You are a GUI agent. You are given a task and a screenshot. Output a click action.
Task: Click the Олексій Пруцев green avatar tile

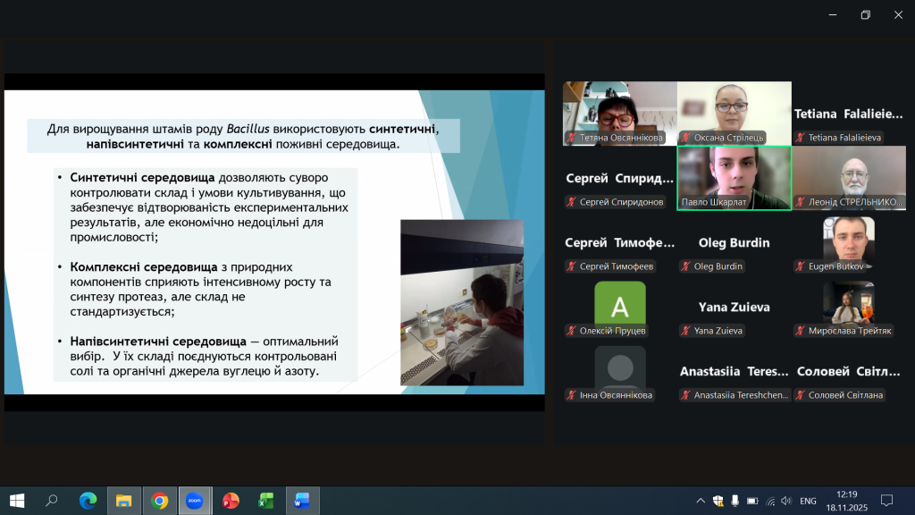click(619, 306)
